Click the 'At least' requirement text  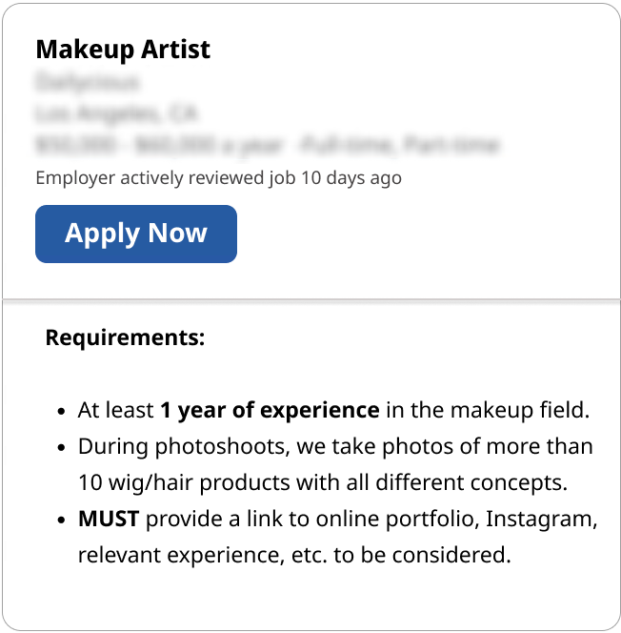(115, 410)
